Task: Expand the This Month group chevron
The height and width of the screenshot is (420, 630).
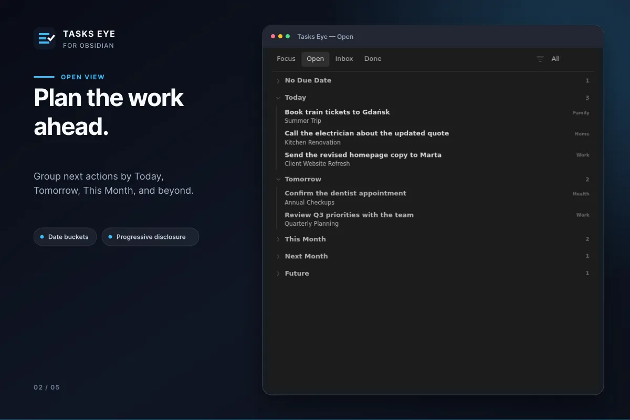Action: click(x=278, y=239)
